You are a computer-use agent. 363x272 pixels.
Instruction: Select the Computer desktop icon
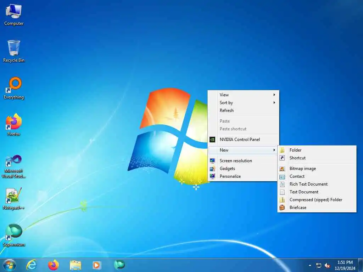14,15
